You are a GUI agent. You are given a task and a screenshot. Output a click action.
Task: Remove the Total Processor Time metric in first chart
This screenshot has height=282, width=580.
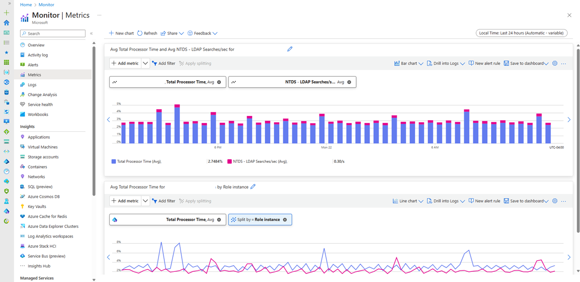pyautogui.click(x=219, y=82)
